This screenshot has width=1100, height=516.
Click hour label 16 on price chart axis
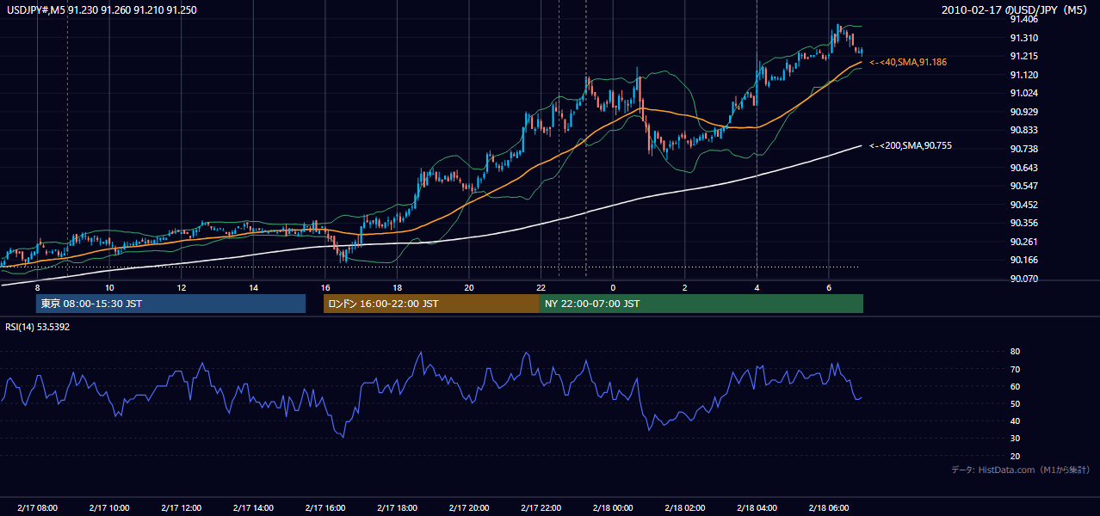[x=324, y=287]
